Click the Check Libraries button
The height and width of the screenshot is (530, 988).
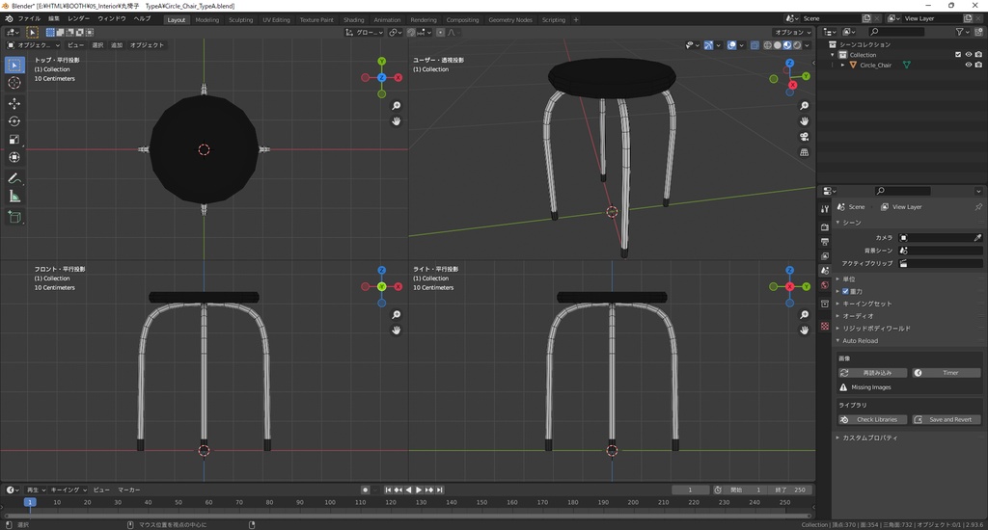tap(872, 419)
